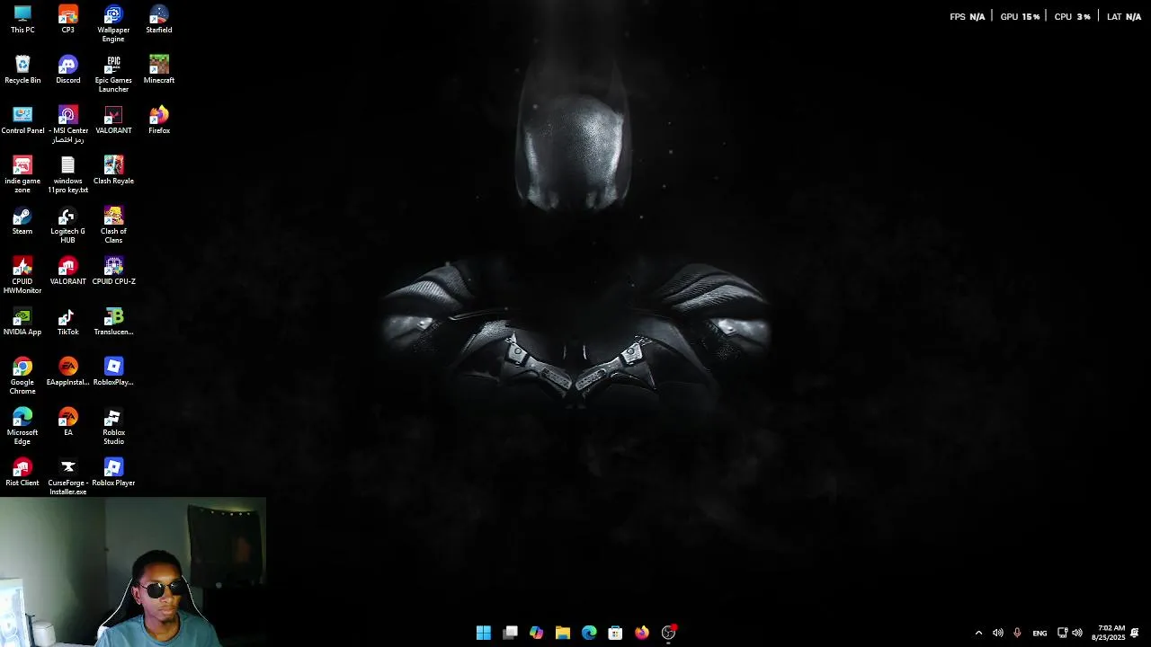Image resolution: width=1151 pixels, height=647 pixels.
Task: Open network and volume quick settings
Action: (x=1069, y=633)
